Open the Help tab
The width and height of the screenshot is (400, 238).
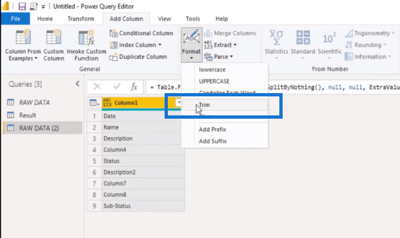(x=222, y=18)
